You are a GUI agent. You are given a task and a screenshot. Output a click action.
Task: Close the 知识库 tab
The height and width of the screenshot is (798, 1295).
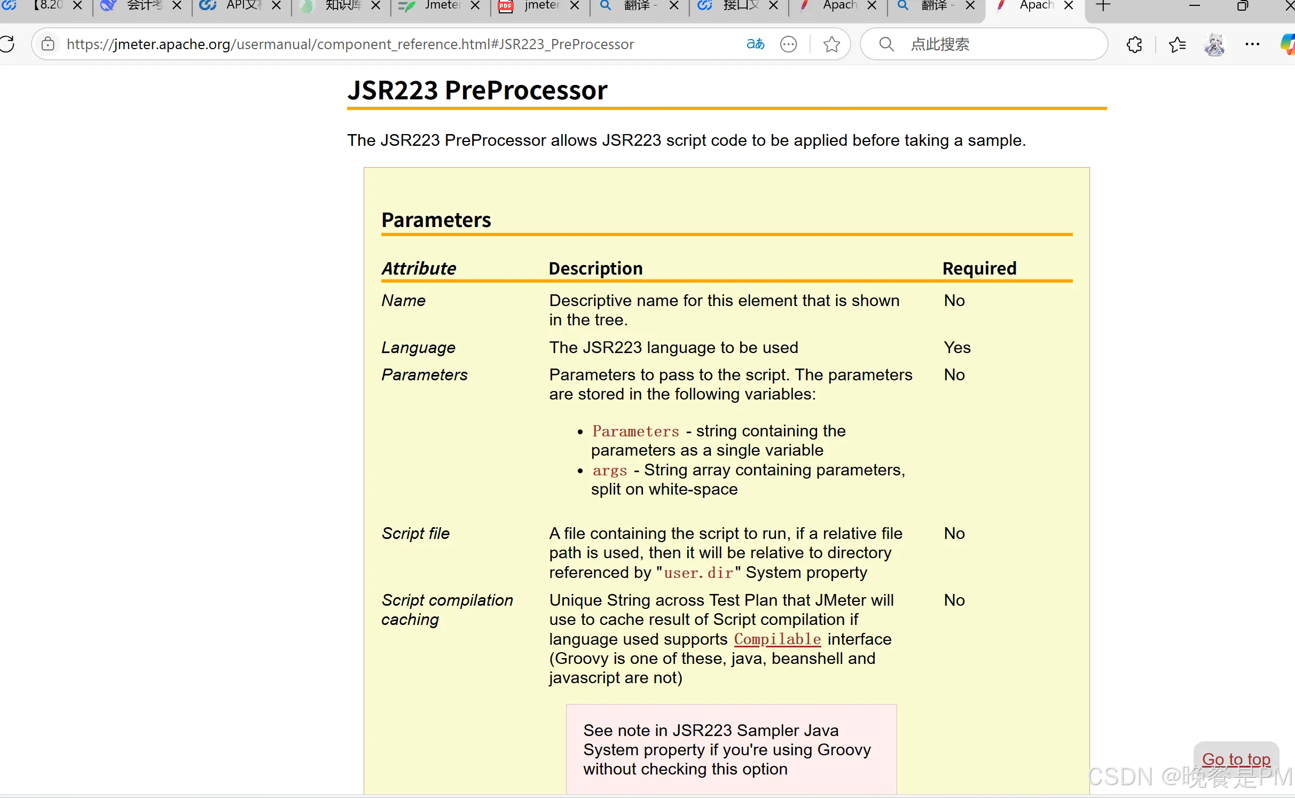[376, 5]
